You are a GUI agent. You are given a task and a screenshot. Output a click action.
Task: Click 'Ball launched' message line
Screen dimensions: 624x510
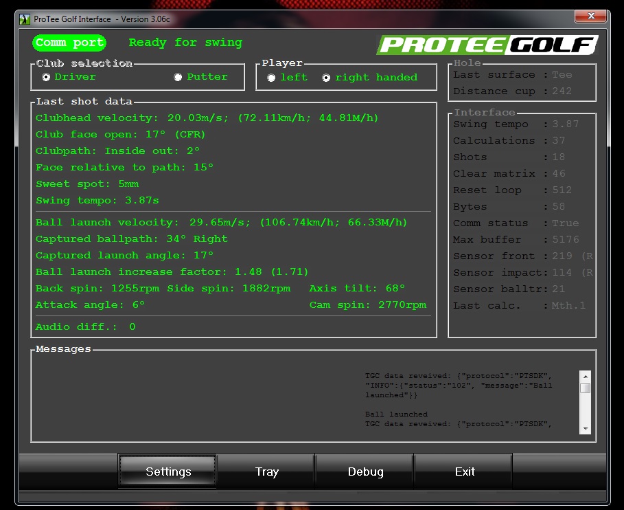point(396,414)
